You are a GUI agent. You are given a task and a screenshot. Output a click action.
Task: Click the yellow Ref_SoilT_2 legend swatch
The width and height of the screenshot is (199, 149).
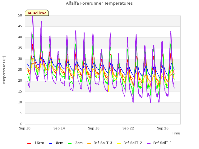point(119,143)
